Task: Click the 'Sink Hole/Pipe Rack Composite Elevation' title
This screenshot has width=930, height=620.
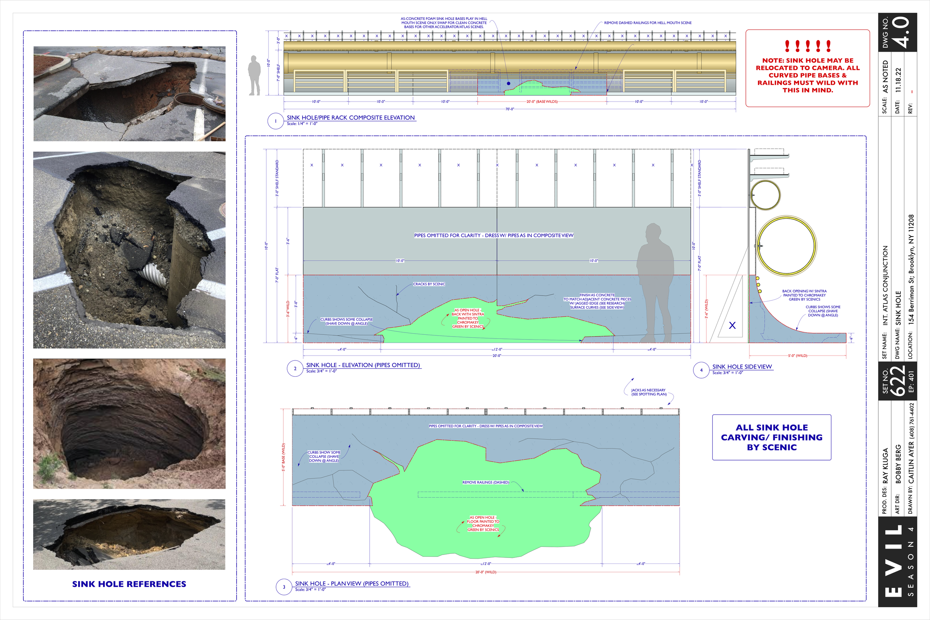Action: [350, 118]
